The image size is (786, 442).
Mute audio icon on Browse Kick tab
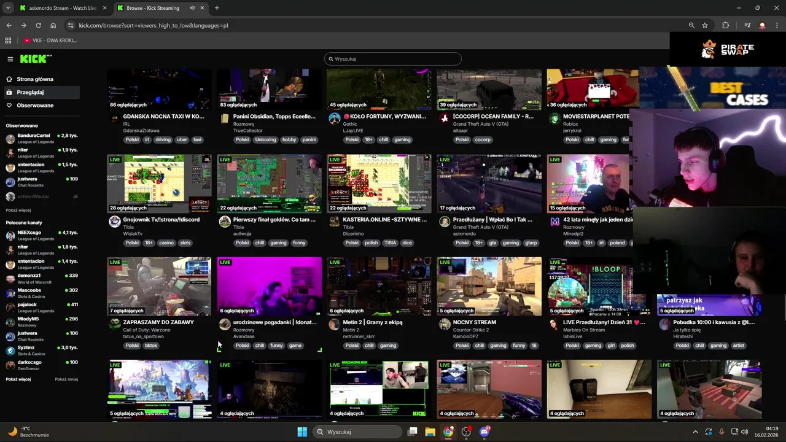(x=192, y=8)
